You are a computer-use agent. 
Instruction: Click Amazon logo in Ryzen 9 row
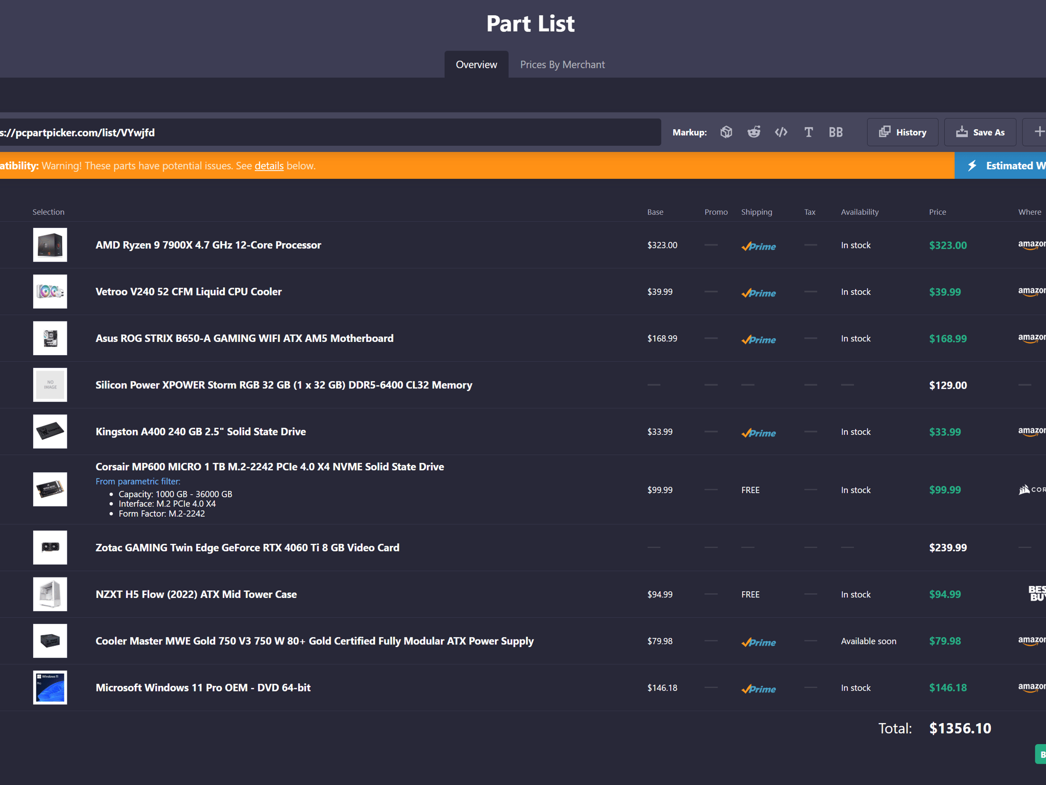1032,245
